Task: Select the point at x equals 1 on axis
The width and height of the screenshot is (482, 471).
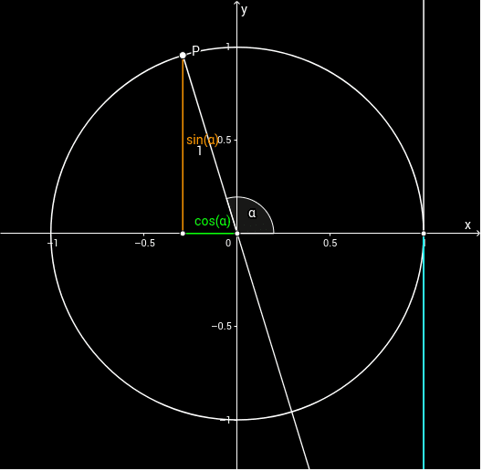Action: point(424,235)
